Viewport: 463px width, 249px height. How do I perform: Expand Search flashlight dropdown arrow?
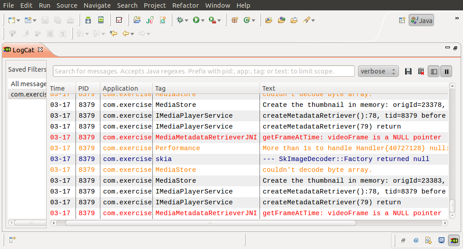pyautogui.click(x=313, y=20)
